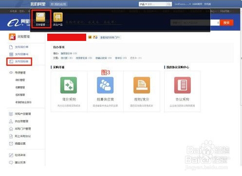The width and height of the screenshot is (242, 176).
Task: Select 发布招标单 in sidebar
Action: (x=21, y=61)
